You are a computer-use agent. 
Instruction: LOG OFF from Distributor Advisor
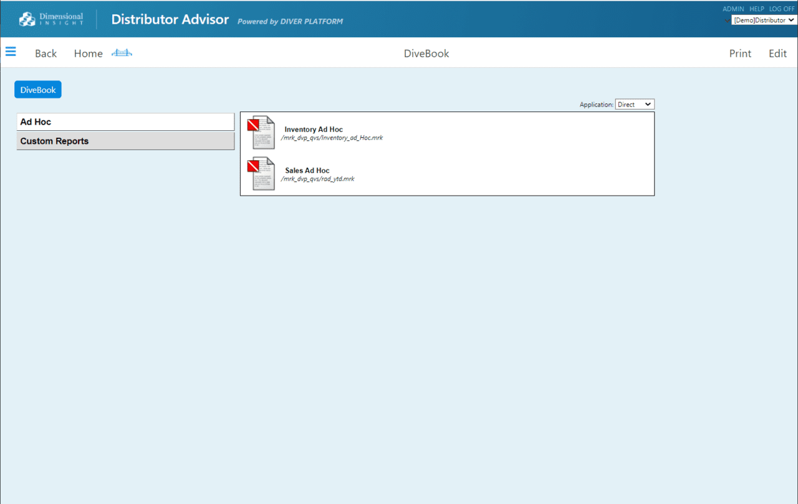pyautogui.click(x=781, y=9)
